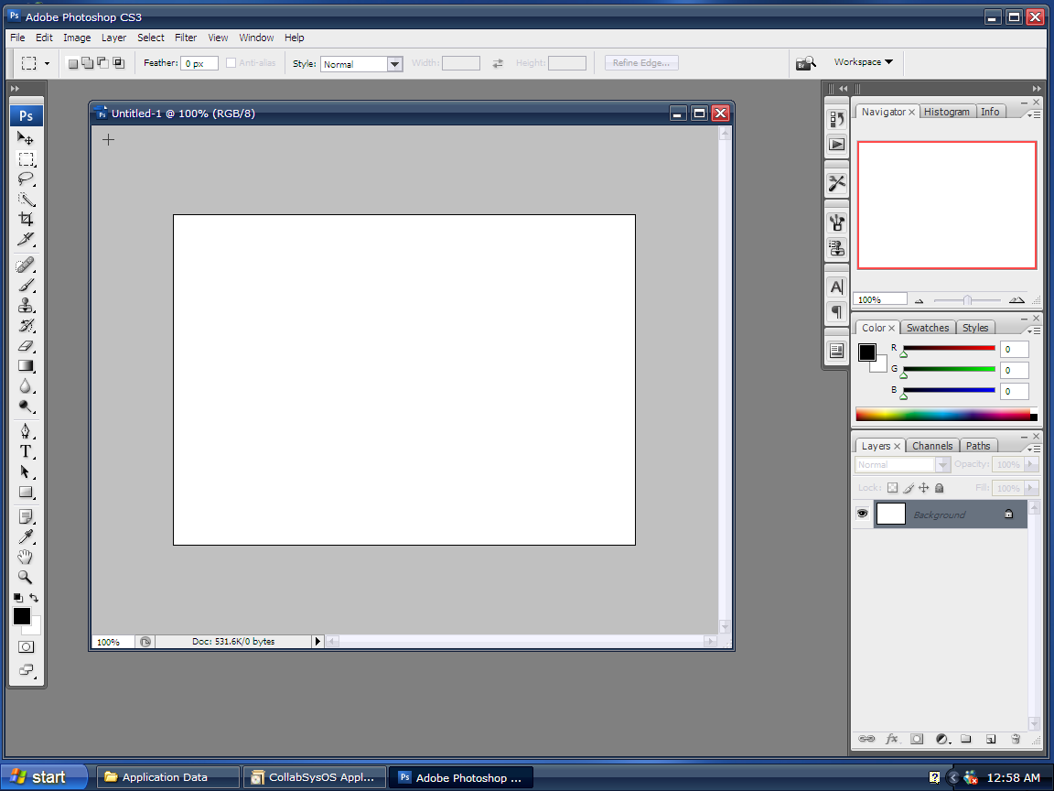Image resolution: width=1054 pixels, height=791 pixels.
Task: Select the Crop tool
Action: tap(26, 219)
